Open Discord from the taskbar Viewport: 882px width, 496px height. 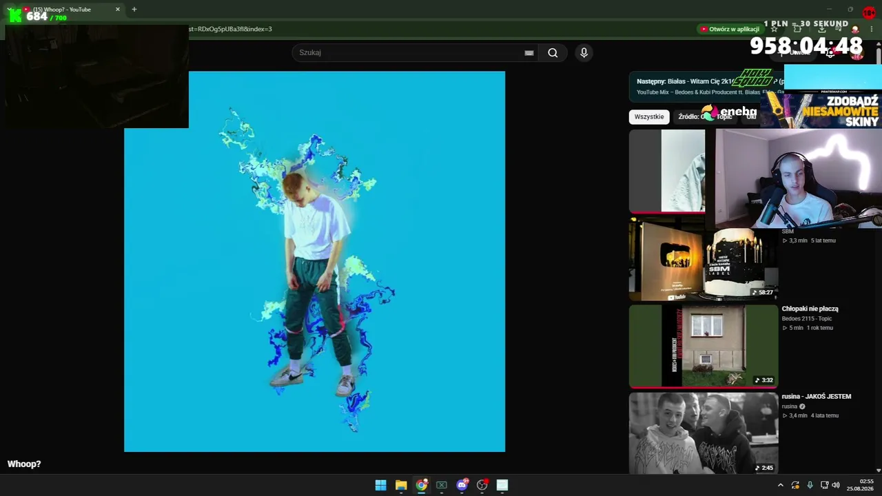point(462,485)
